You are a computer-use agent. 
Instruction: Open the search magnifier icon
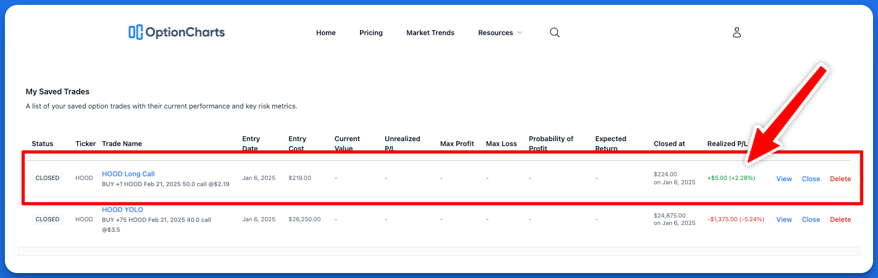point(554,33)
